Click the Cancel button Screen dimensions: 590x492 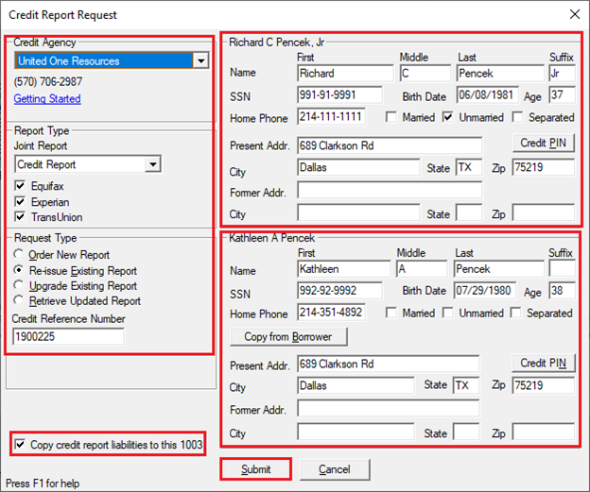click(x=335, y=469)
